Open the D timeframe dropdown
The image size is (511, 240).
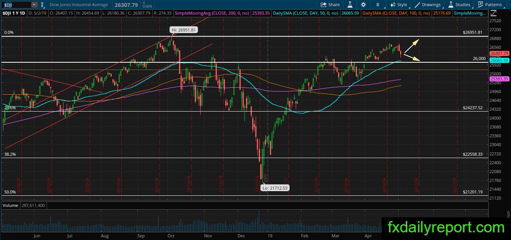click(x=378, y=5)
